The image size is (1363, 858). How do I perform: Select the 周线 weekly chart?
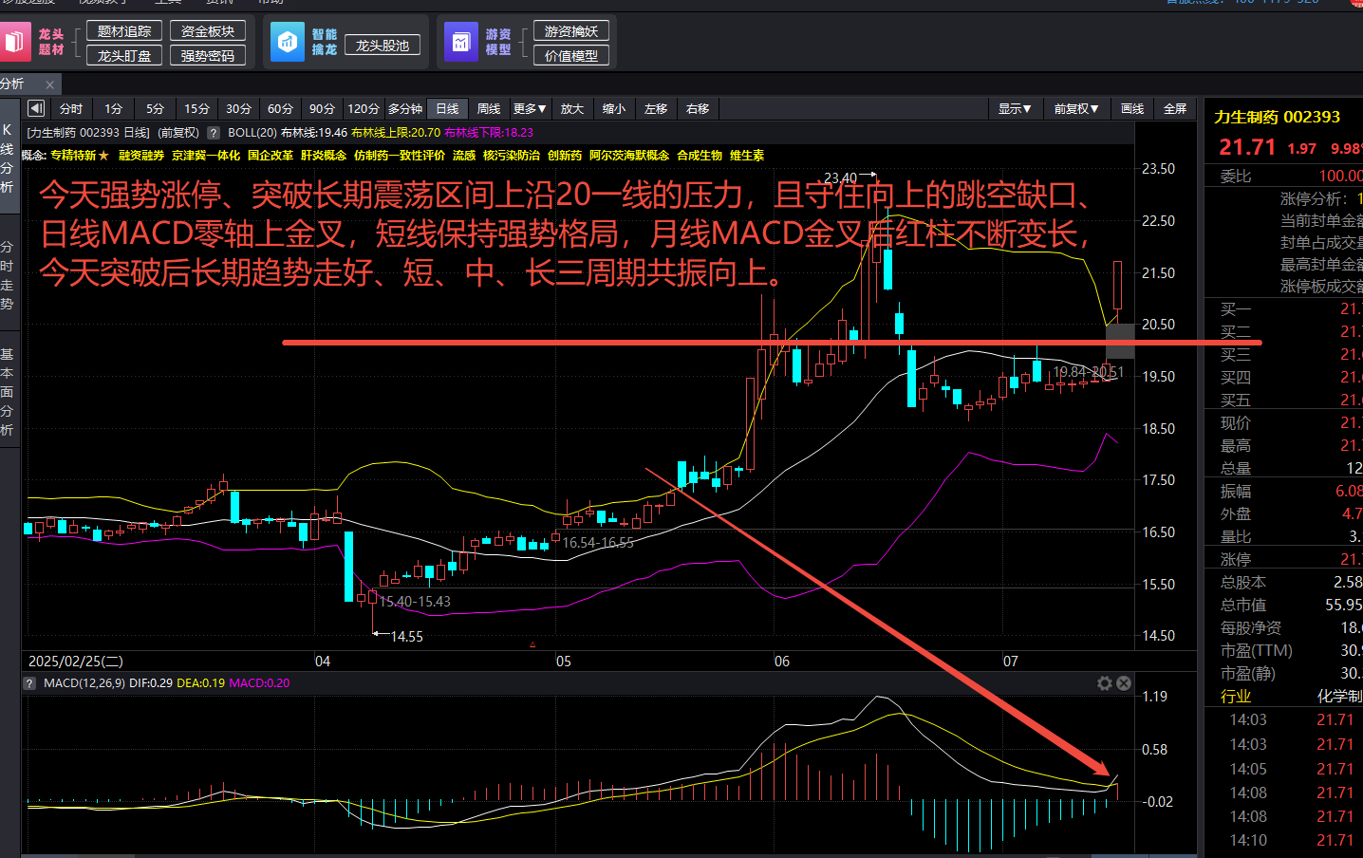pyautogui.click(x=489, y=108)
